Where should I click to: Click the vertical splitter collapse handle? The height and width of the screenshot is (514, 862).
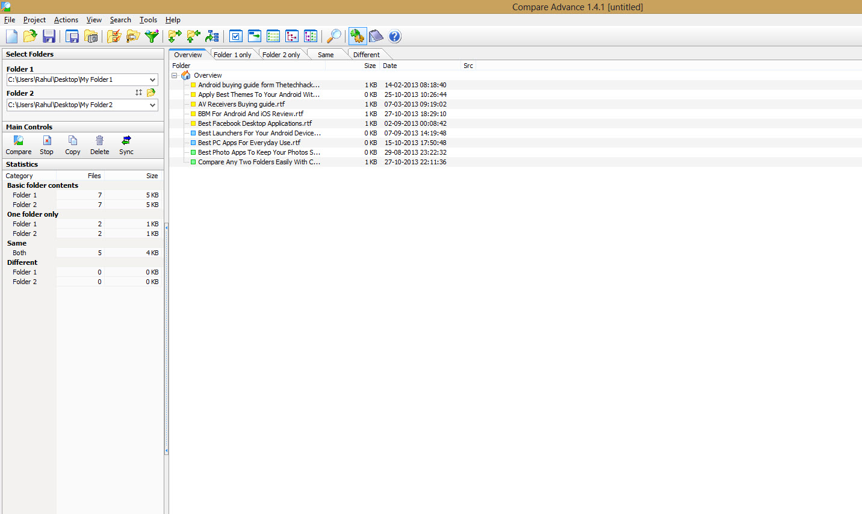point(166,338)
